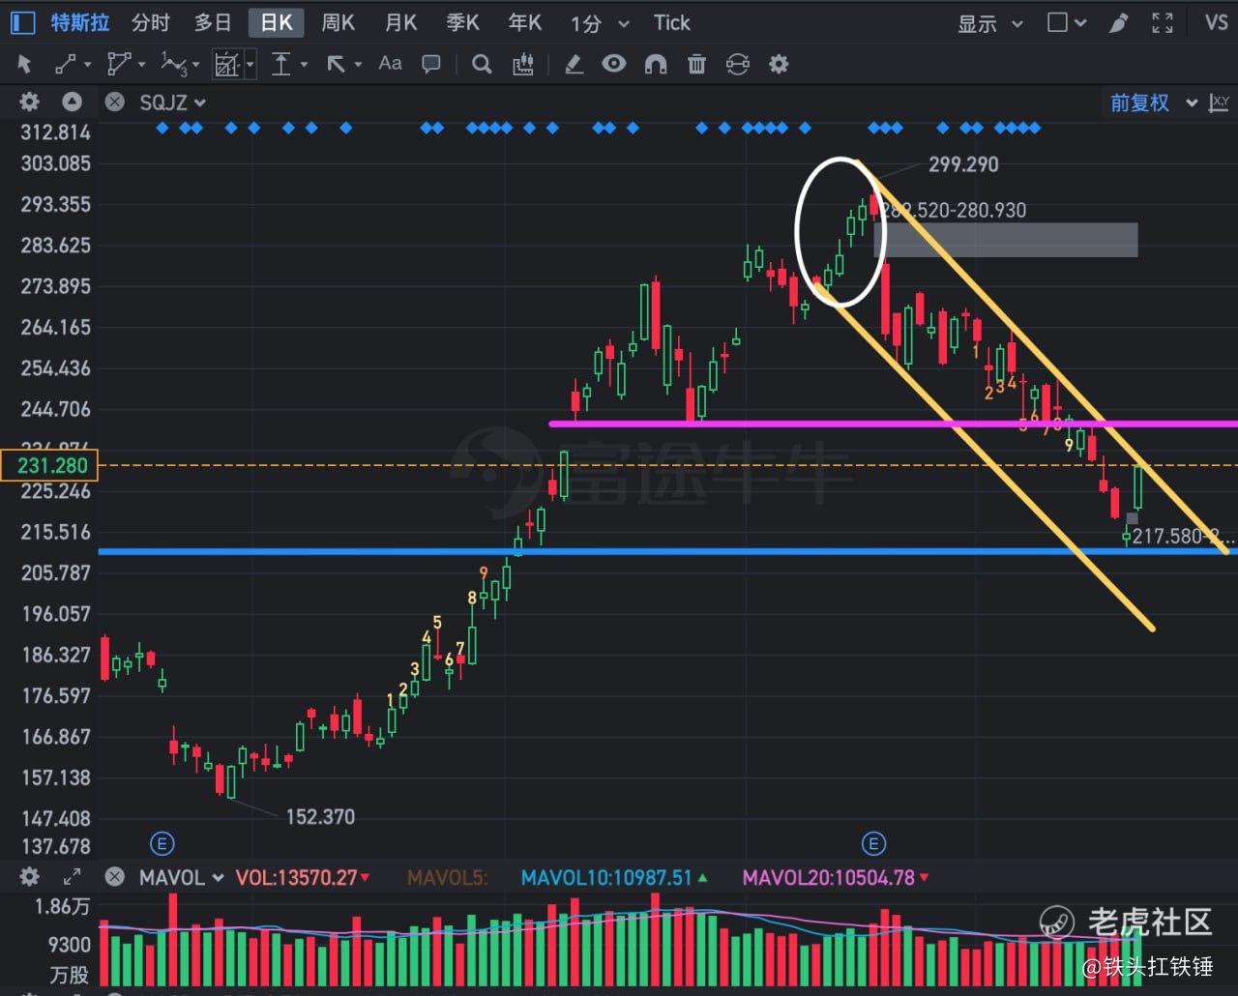The width and height of the screenshot is (1238, 996).
Task: Click the 231.280 current price label
Action: (50, 466)
